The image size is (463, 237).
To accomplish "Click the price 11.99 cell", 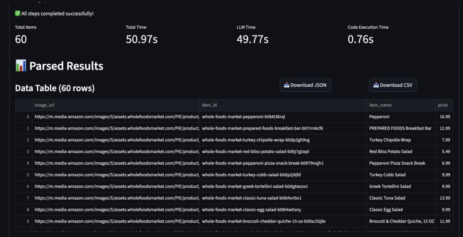I will (444, 222).
